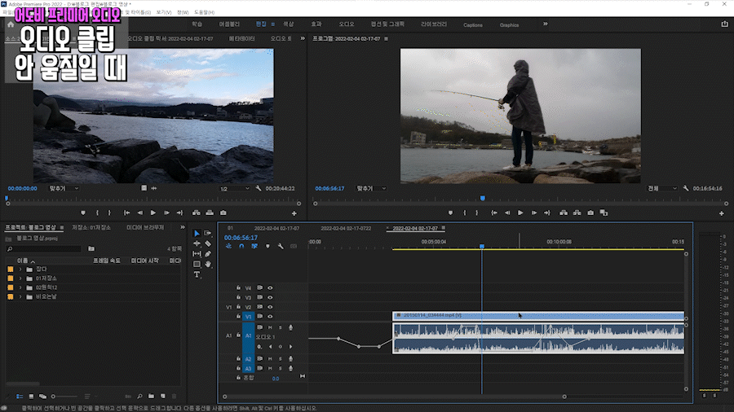This screenshot has height=412, width=734.
Task: Open the 오디오 workspace tab
Action: pyautogui.click(x=347, y=24)
